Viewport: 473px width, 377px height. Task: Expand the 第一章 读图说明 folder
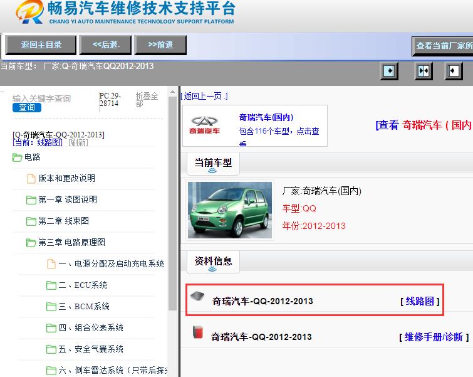pos(31,199)
